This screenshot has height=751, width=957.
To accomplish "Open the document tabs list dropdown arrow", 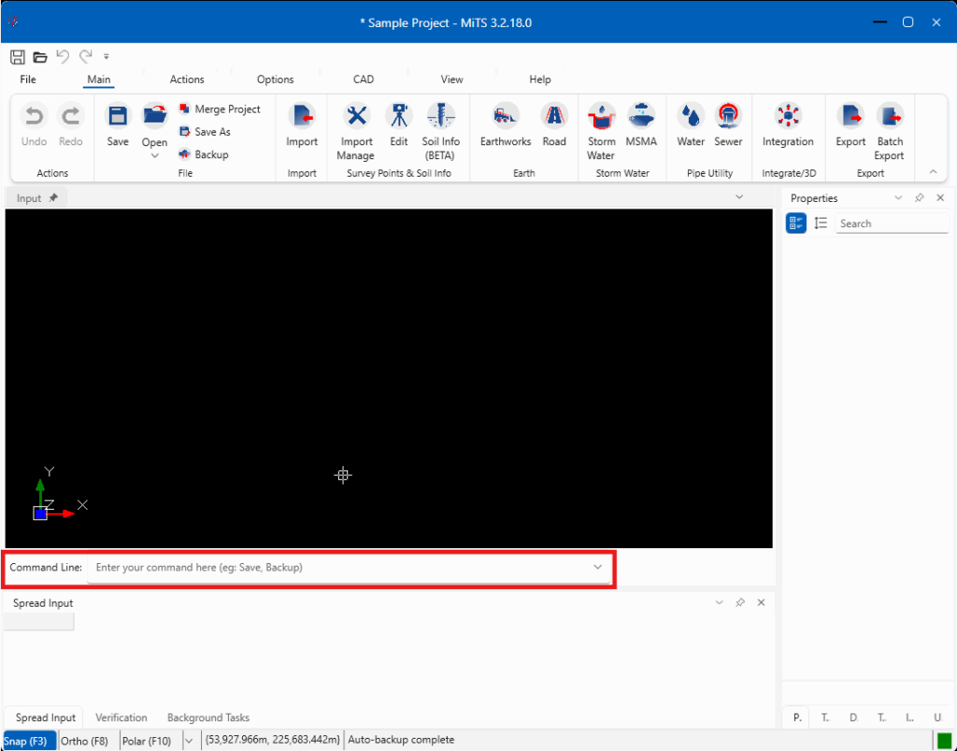I will click(x=739, y=197).
